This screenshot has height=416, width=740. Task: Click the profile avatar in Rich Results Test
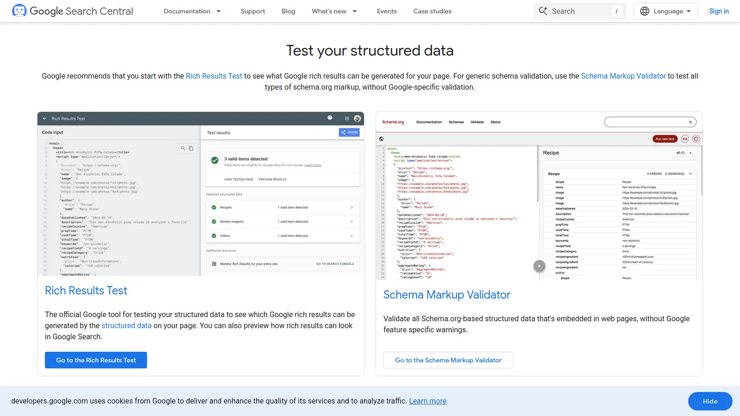point(357,118)
